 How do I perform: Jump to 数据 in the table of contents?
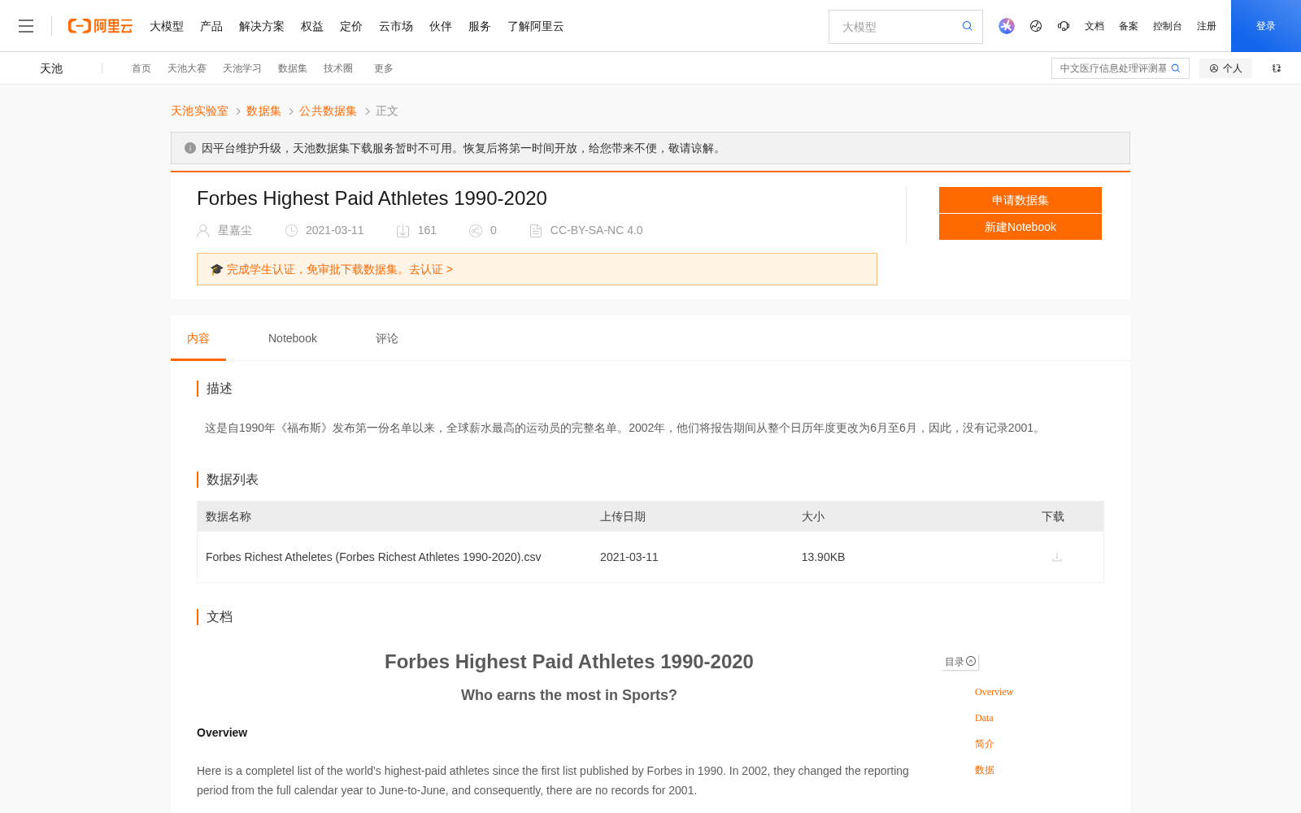985,770
